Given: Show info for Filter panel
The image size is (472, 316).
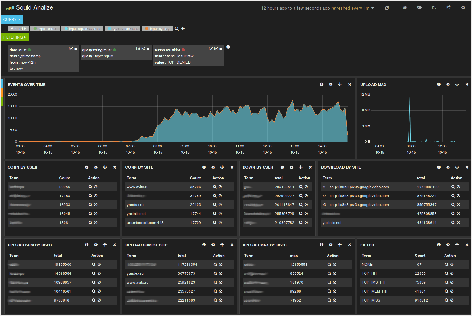Looking at the screenshot, I should pyautogui.click(x=439, y=244).
